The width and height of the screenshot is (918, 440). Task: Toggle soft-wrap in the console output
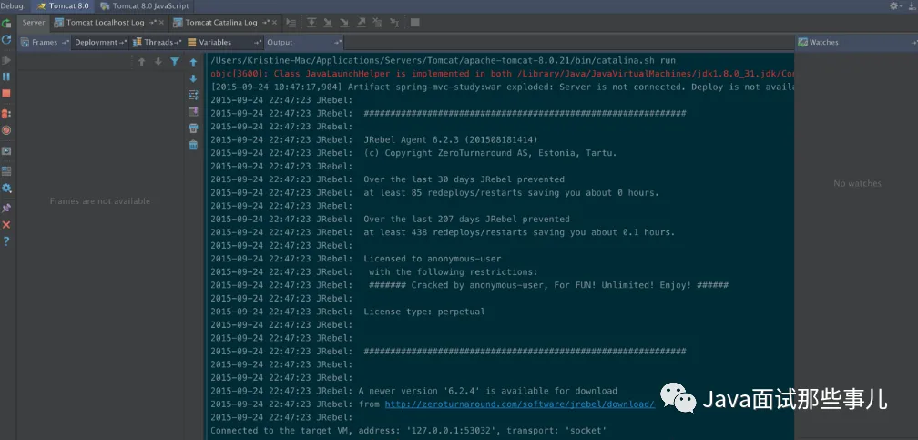193,95
